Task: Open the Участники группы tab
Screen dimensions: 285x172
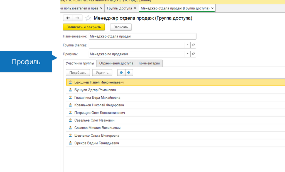Action: click(80, 63)
